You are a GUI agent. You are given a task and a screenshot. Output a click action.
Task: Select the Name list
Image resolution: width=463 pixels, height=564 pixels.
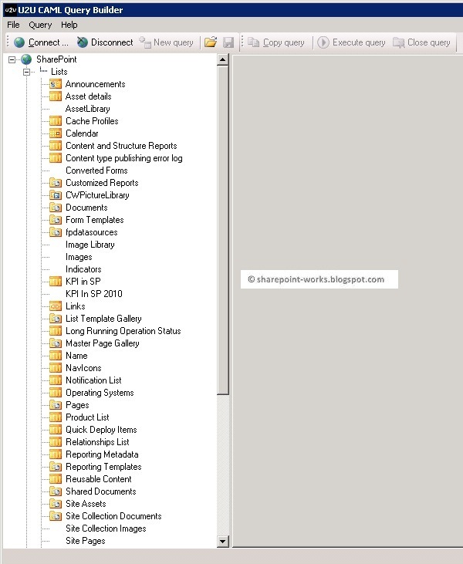coord(76,356)
